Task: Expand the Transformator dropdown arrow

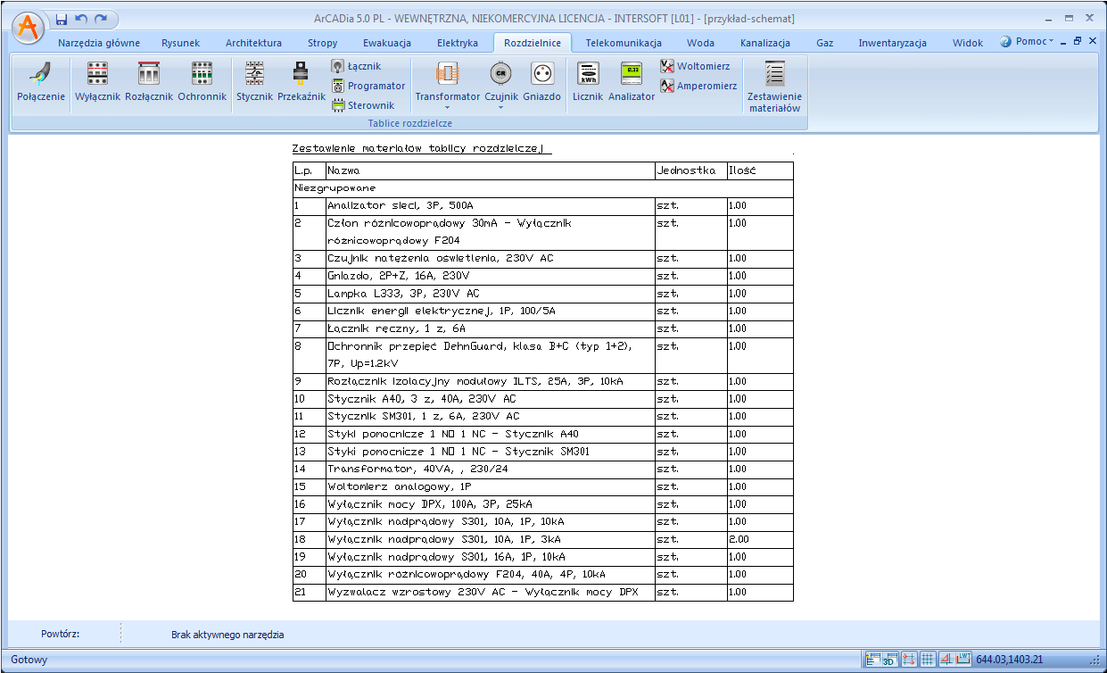Action: click(x=448, y=108)
